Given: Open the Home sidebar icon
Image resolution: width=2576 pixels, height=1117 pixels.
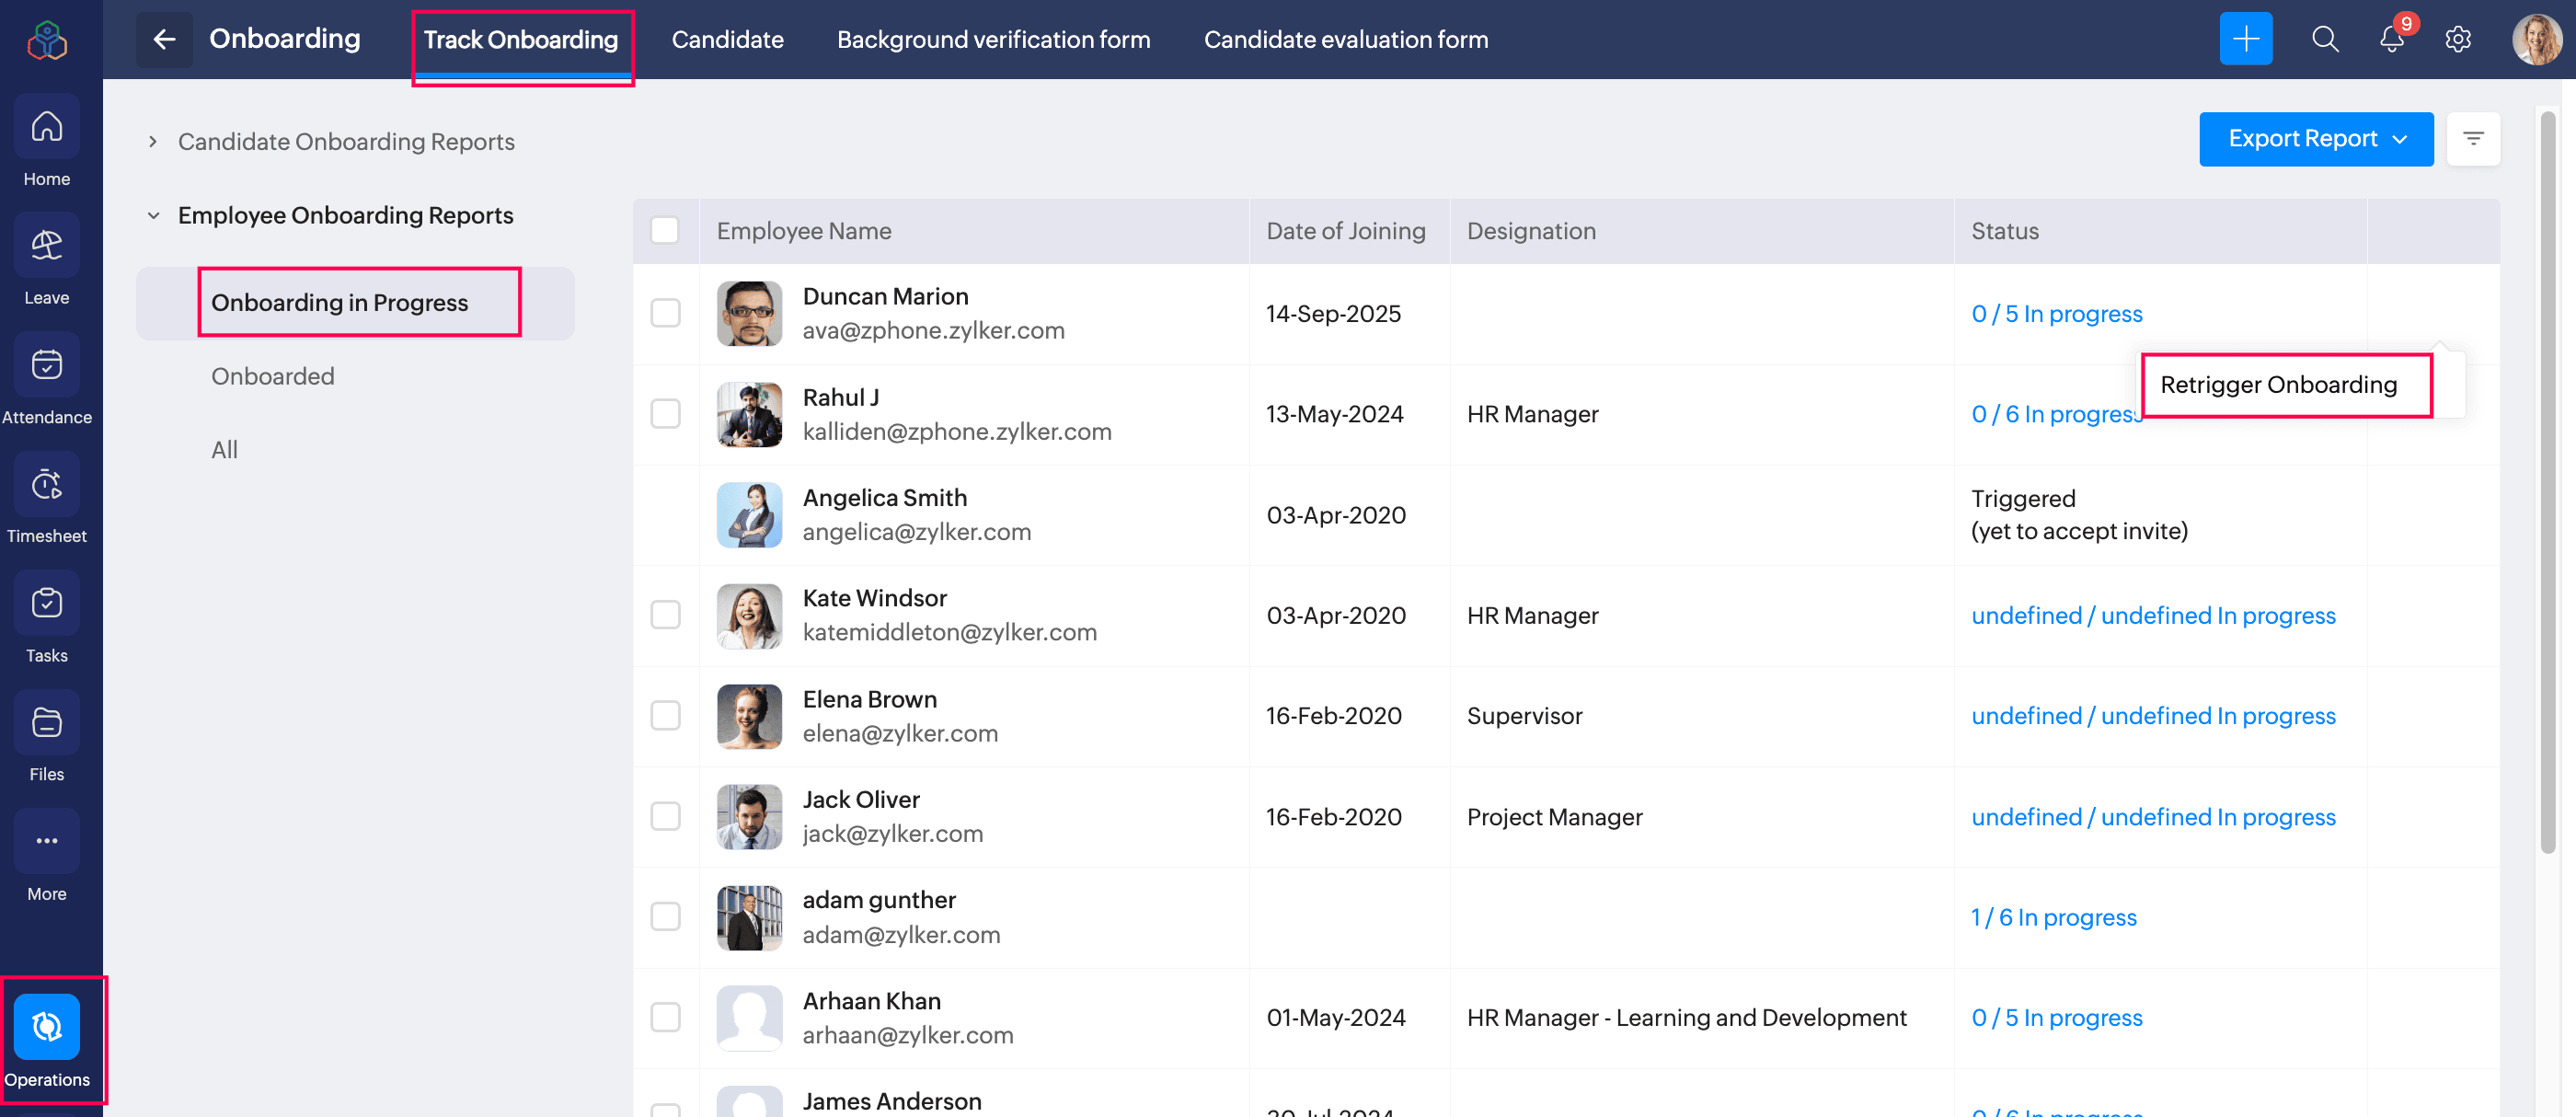Looking at the screenshot, I should coord(46,128).
